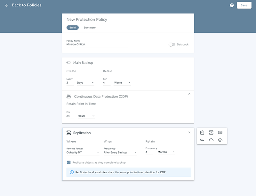Open the Weeks retention unit dropdown
This screenshot has height=196, width=256.
[x=122, y=83]
